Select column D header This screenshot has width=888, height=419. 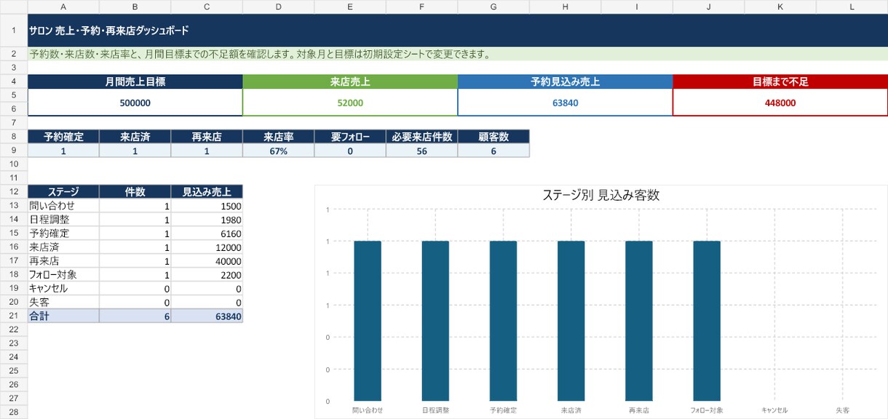[279, 7]
